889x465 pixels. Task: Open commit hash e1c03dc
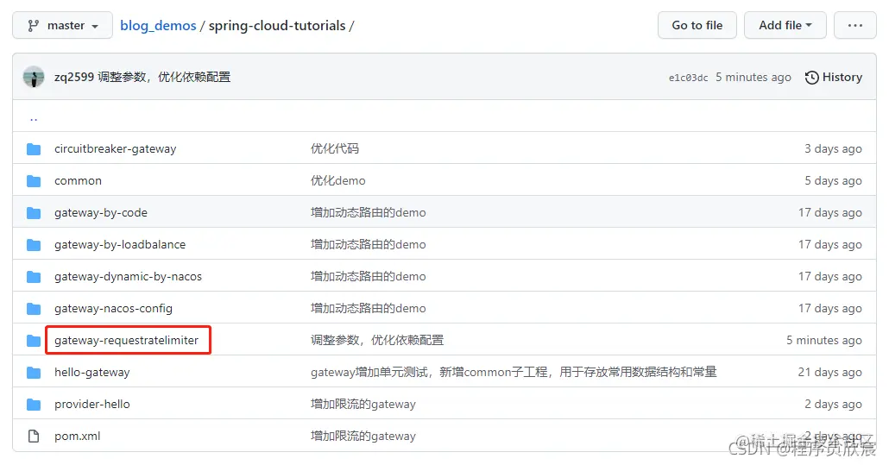pyautogui.click(x=688, y=78)
